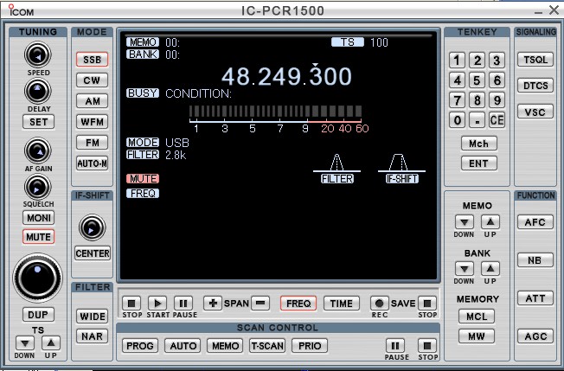Select WFM mode
Viewport: 564px width, 371px height.
pyautogui.click(x=92, y=122)
